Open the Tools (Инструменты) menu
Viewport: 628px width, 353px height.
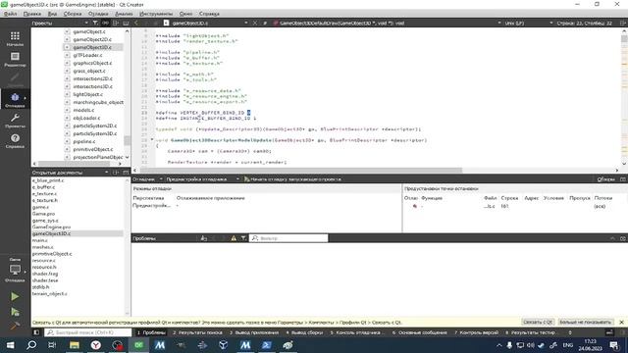(156, 14)
